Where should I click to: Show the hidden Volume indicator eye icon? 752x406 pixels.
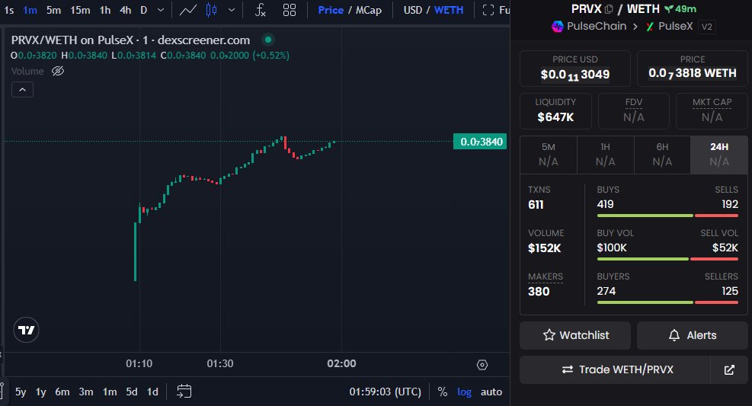[58, 72]
